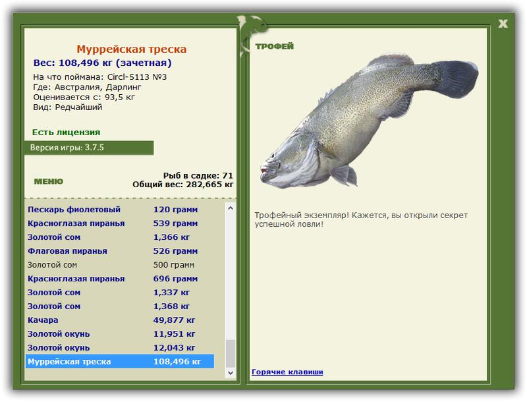Select Флаговая пиранья 526 грамм entry
Image resolution: width=527 pixels, height=402 pixels.
120,250
